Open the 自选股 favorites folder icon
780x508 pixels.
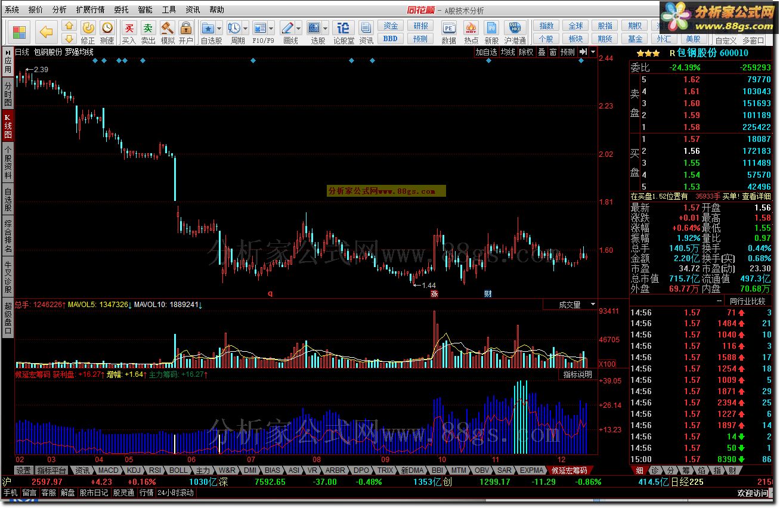(208, 27)
